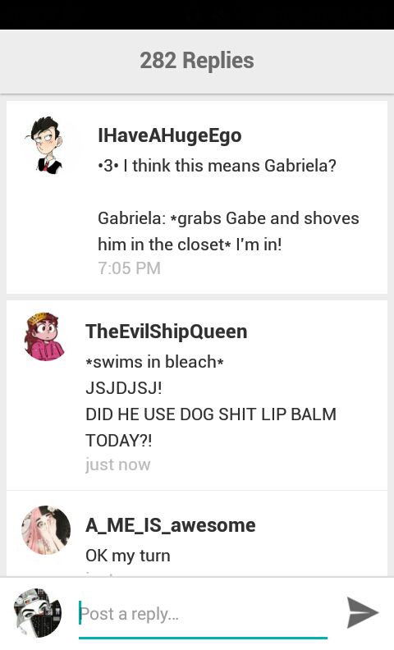Tap the 'TODAY?!' line of the comment
Viewport: 394px width, 650px height.
pos(119,440)
